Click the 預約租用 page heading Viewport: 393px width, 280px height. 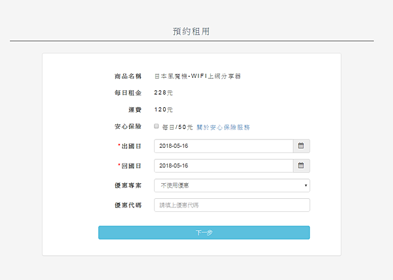point(191,31)
